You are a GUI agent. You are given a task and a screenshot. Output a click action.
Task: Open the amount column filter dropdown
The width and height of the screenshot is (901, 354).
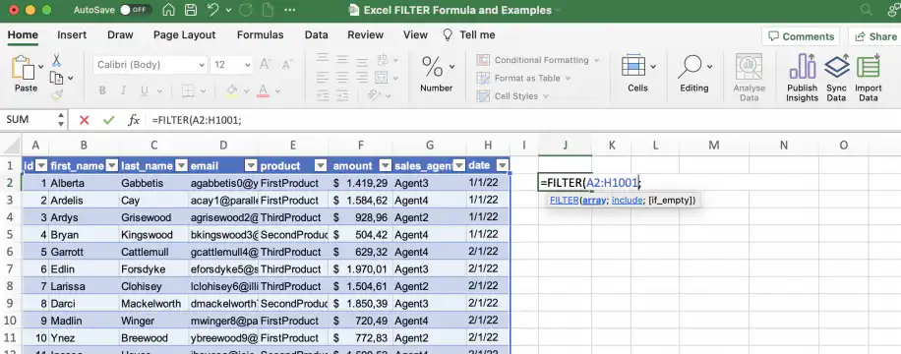[x=386, y=166]
